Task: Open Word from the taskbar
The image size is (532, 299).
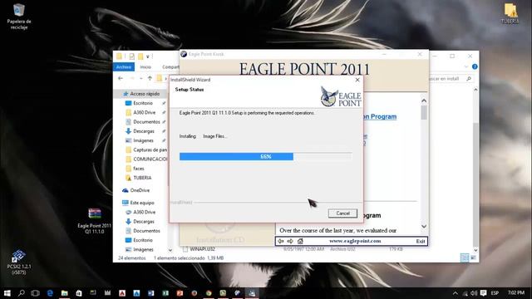Action: (151, 293)
